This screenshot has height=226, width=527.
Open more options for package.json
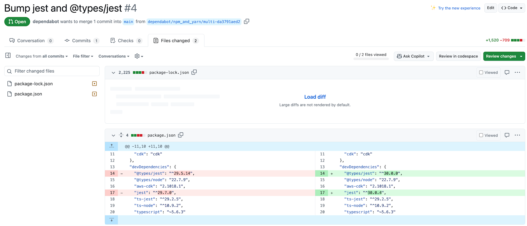coord(518,135)
